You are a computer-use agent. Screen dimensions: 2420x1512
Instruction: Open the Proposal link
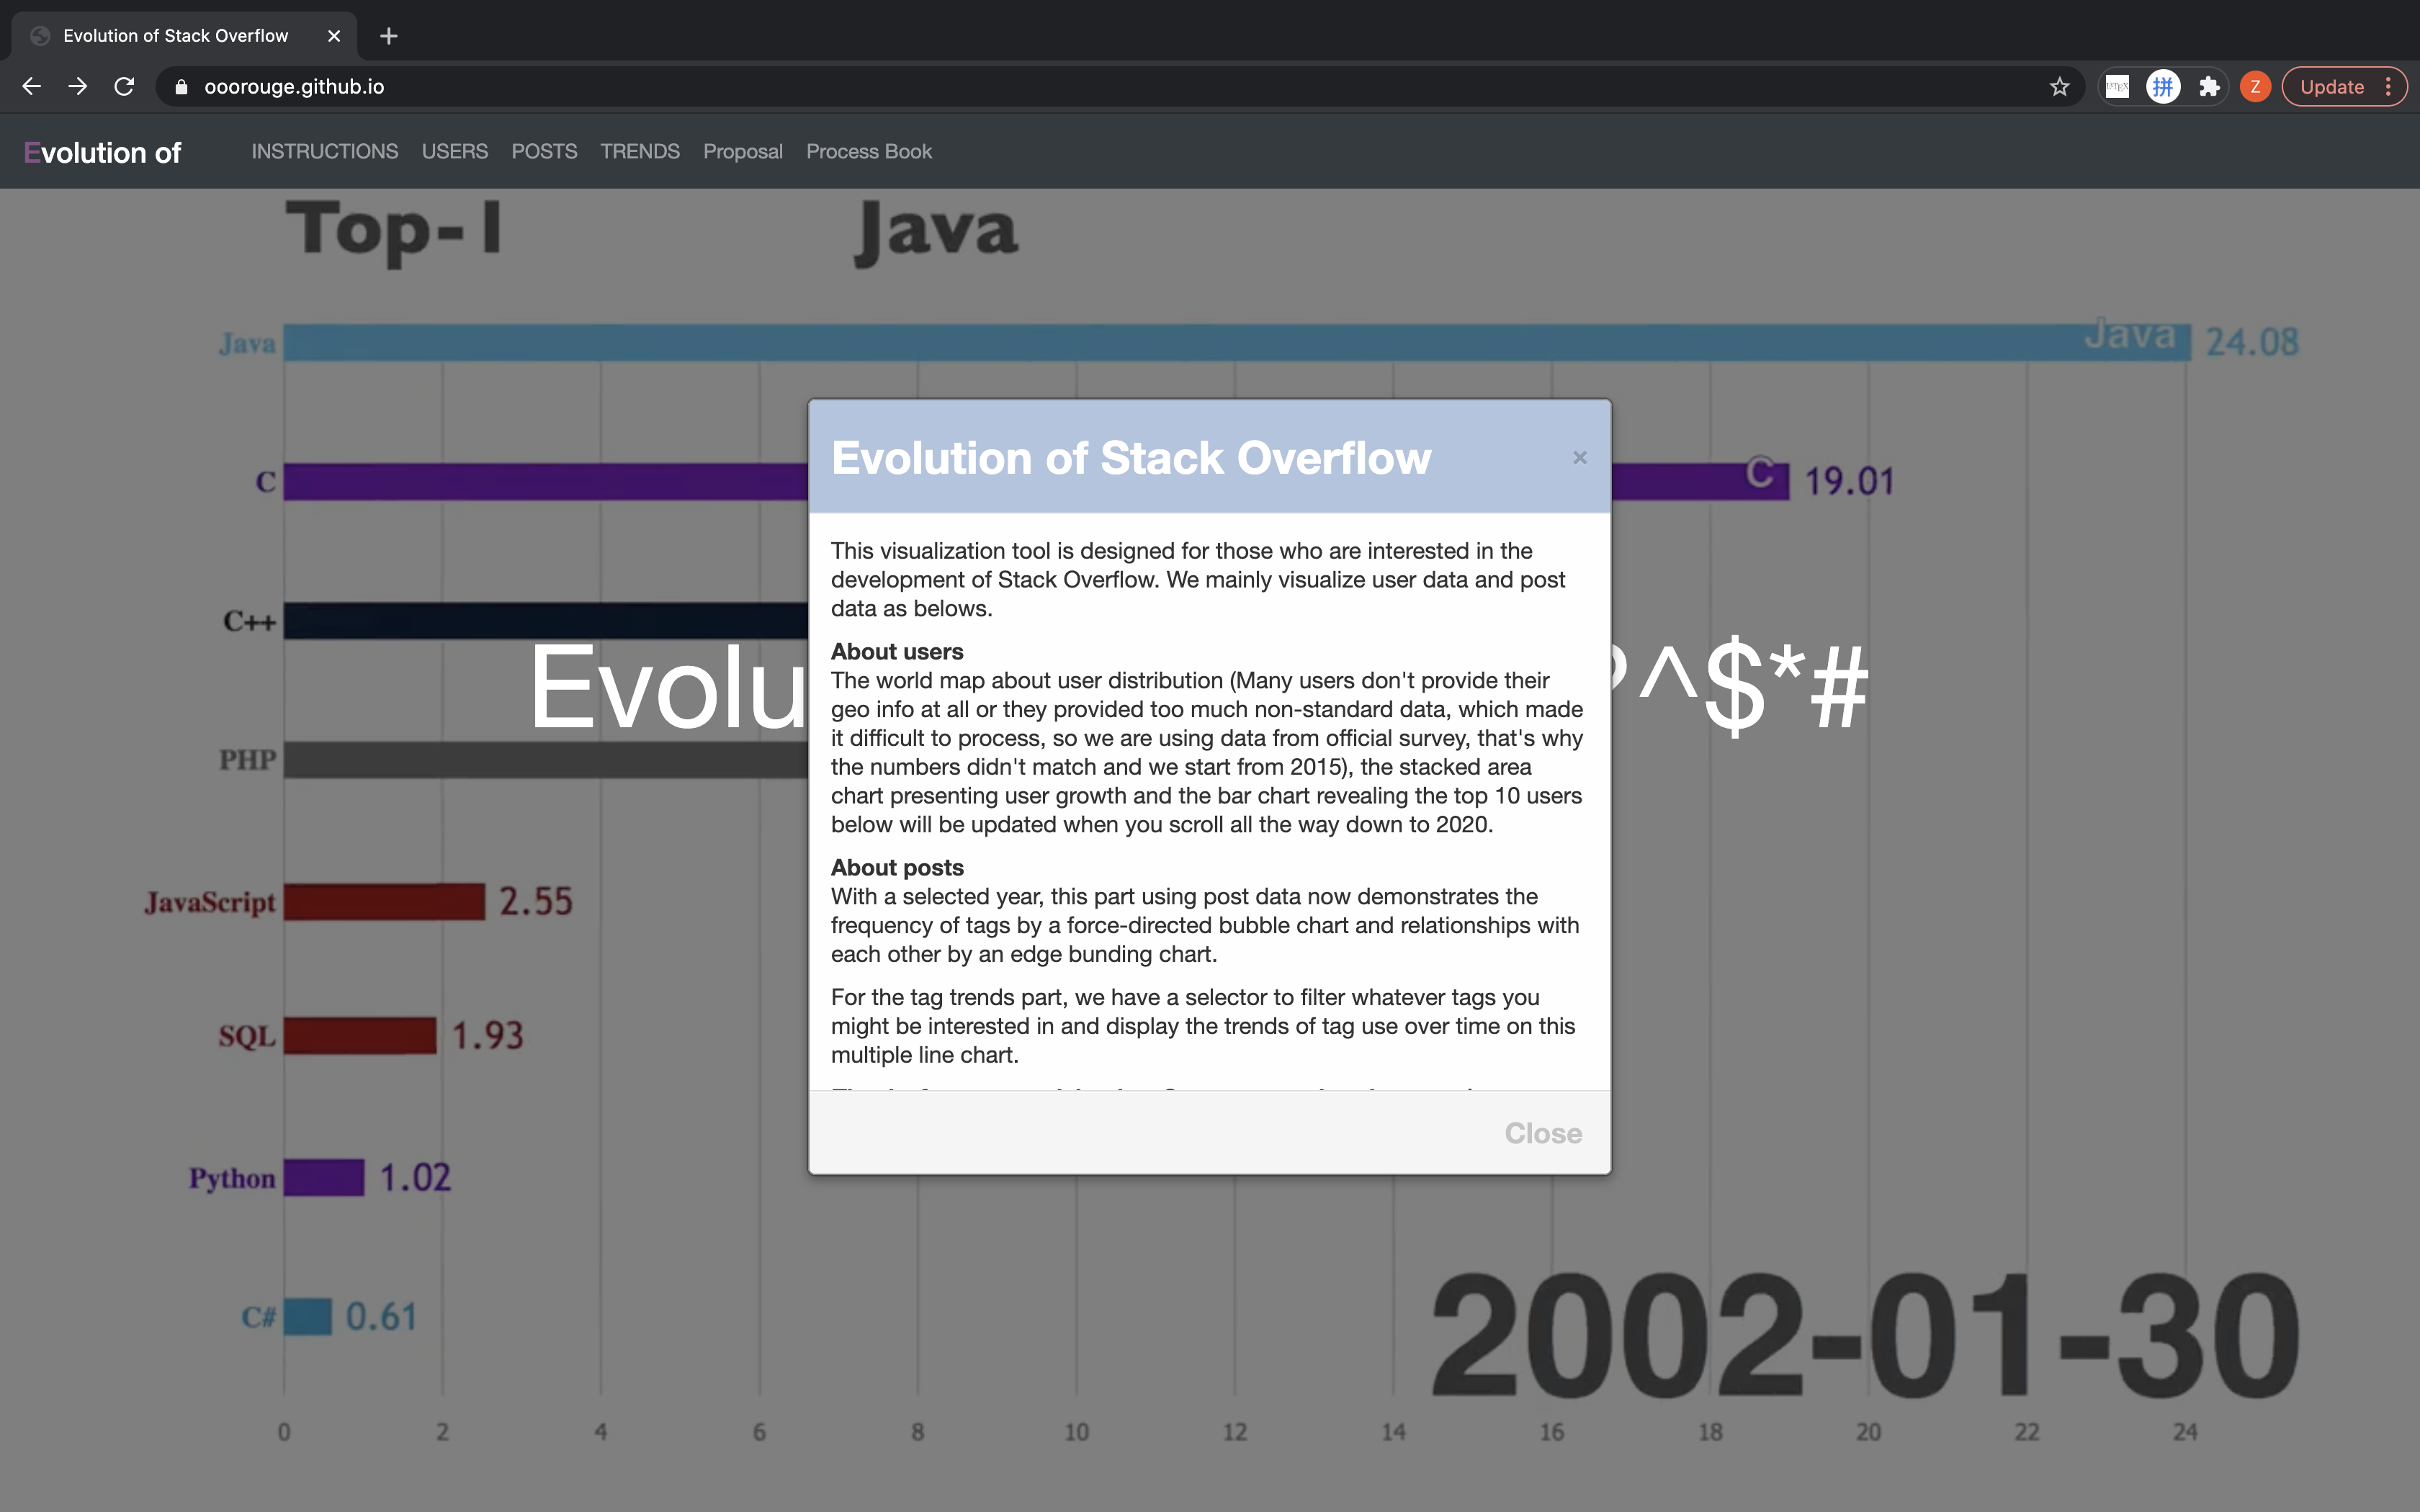743,151
